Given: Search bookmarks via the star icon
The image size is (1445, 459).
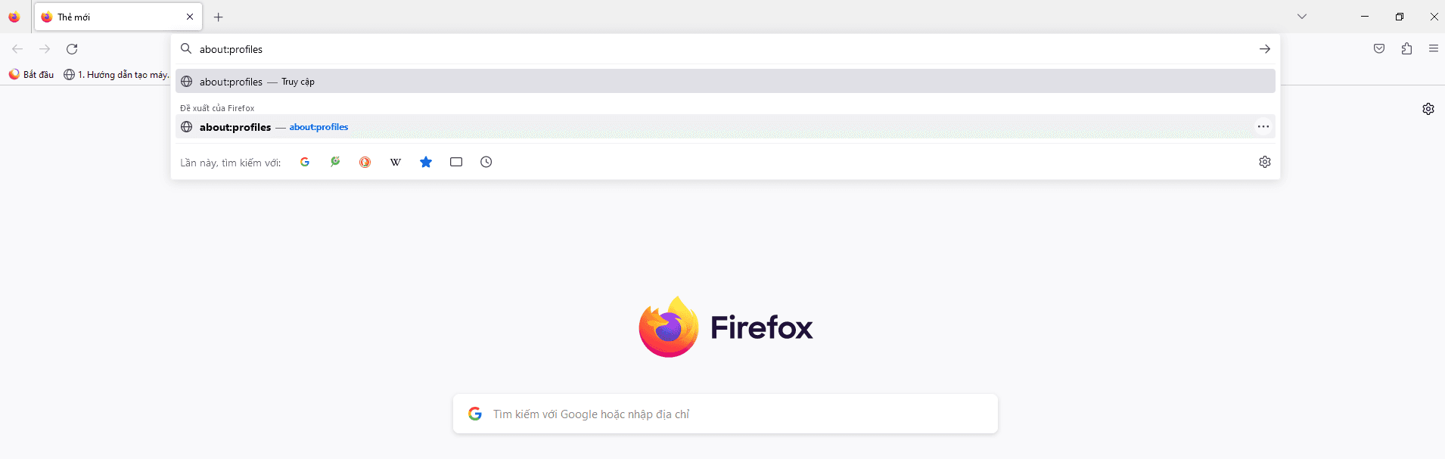Looking at the screenshot, I should pyautogui.click(x=426, y=162).
